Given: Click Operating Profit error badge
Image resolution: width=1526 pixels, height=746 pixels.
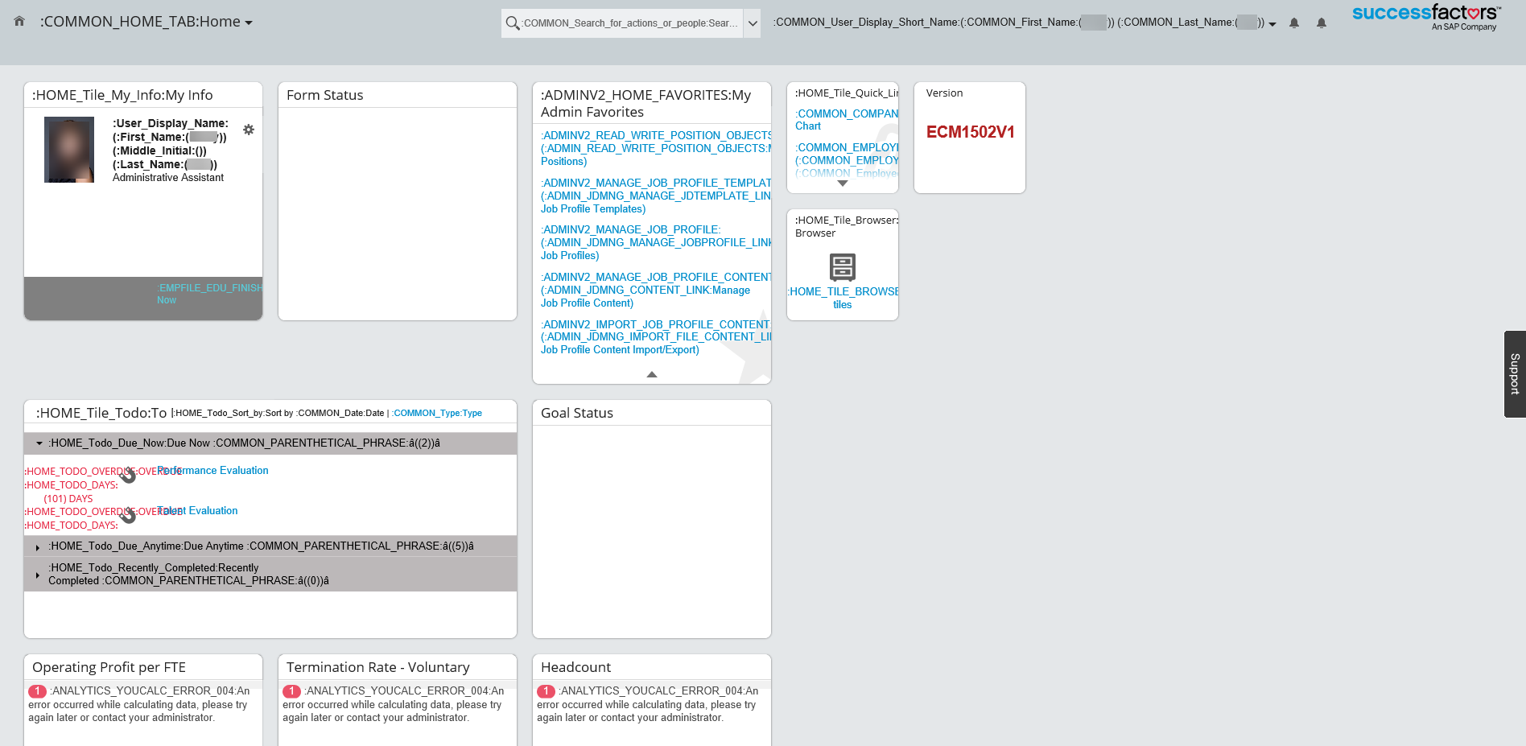Looking at the screenshot, I should (x=37, y=691).
